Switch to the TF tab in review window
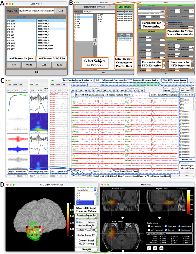 79,176
